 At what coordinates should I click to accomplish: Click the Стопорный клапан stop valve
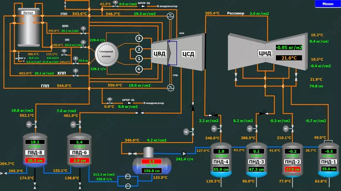(107, 54)
